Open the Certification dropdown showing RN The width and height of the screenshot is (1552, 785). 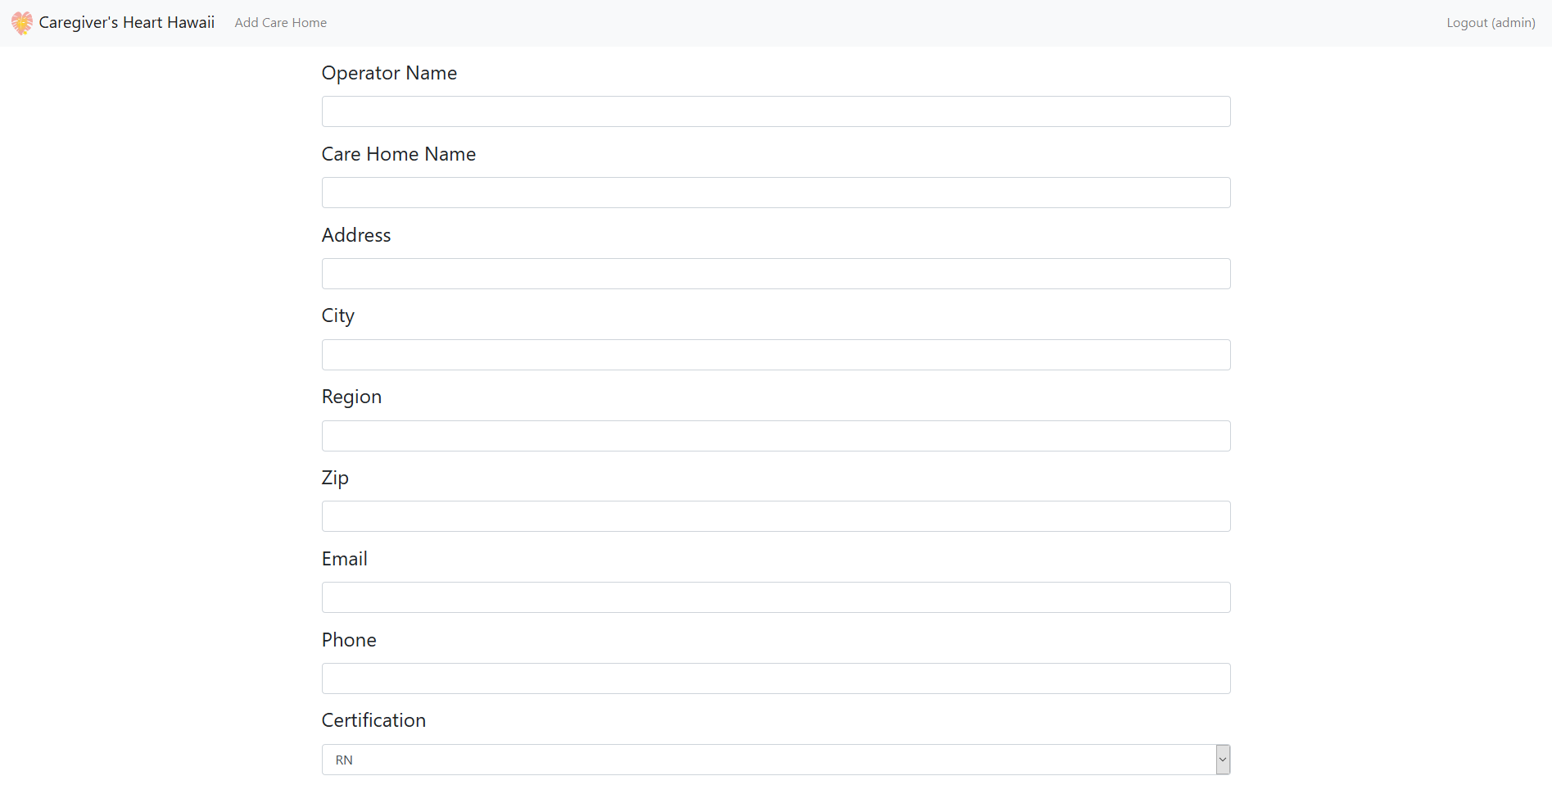[x=776, y=760]
